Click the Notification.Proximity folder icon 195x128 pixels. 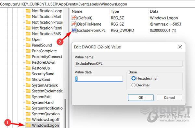[x=28, y=22]
